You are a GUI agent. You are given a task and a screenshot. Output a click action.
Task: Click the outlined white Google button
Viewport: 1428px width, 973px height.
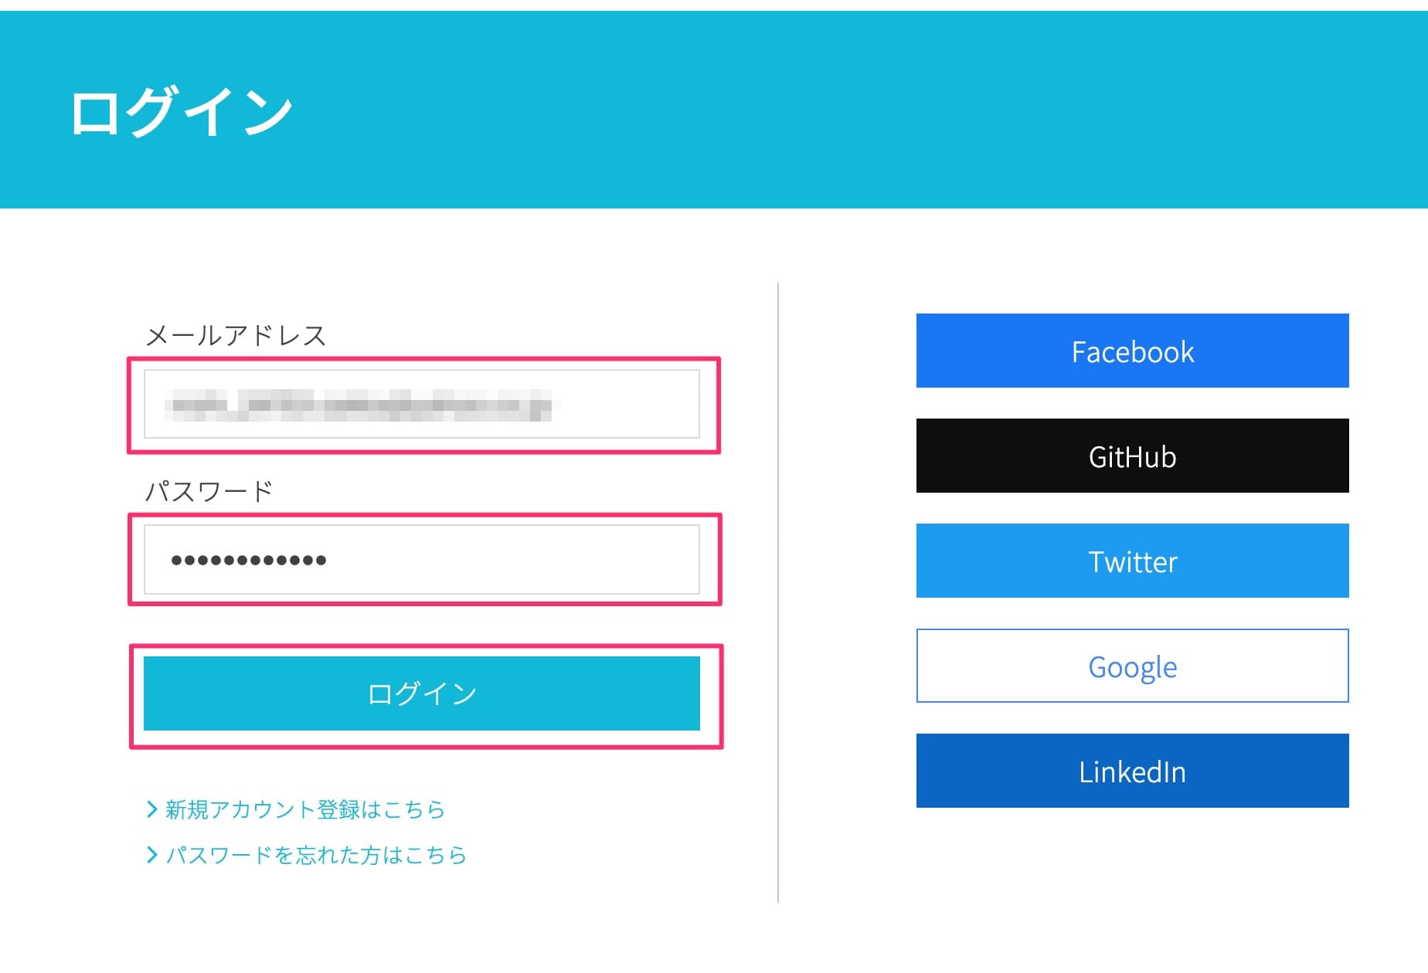[x=1131, y=666]
